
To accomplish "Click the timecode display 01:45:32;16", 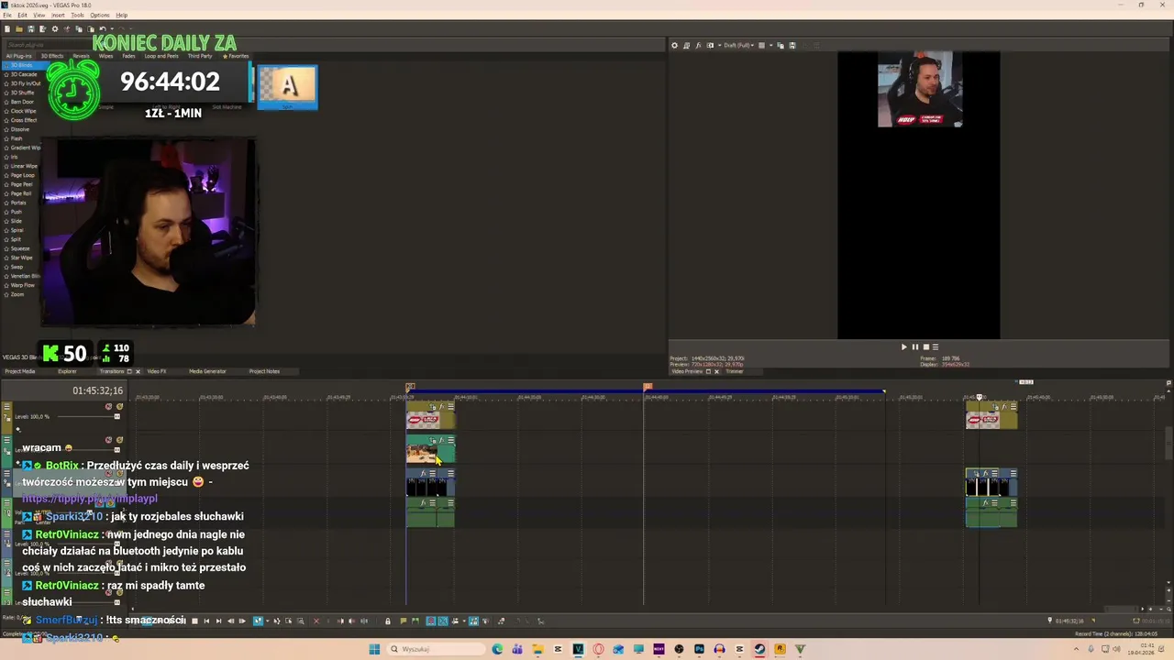I will click(98, 390).
